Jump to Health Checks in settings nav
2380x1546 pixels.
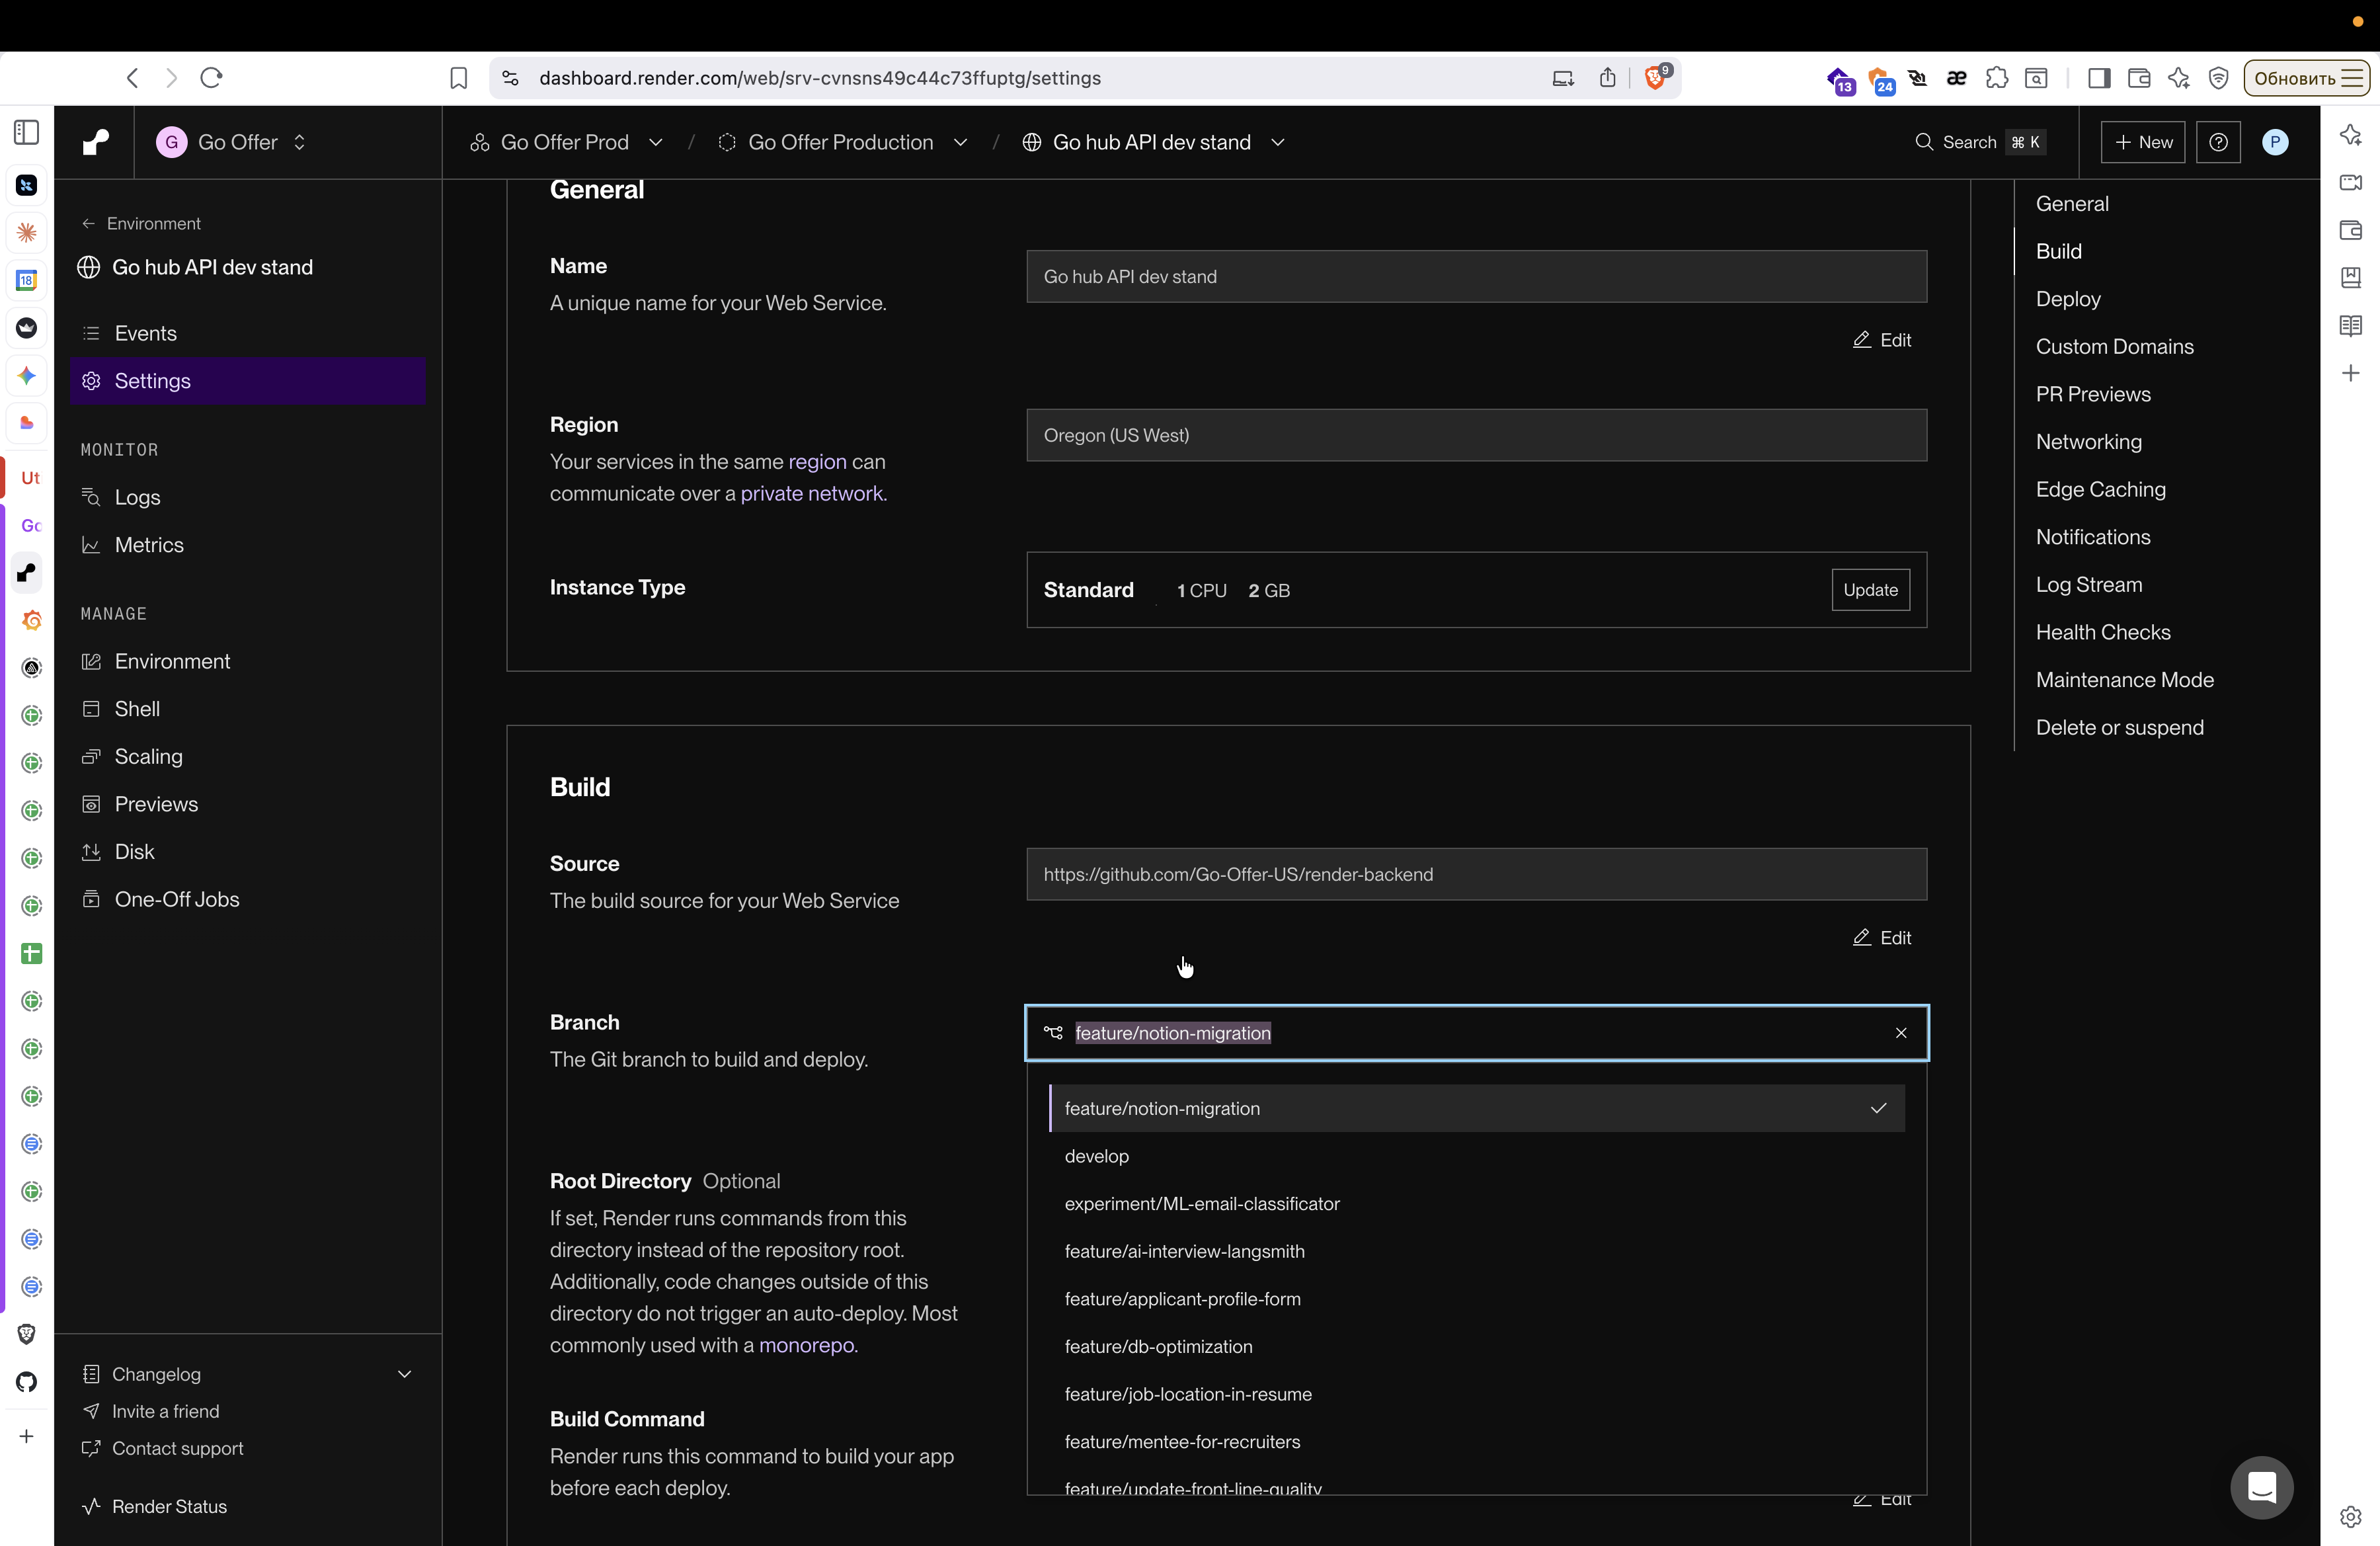2103,632
